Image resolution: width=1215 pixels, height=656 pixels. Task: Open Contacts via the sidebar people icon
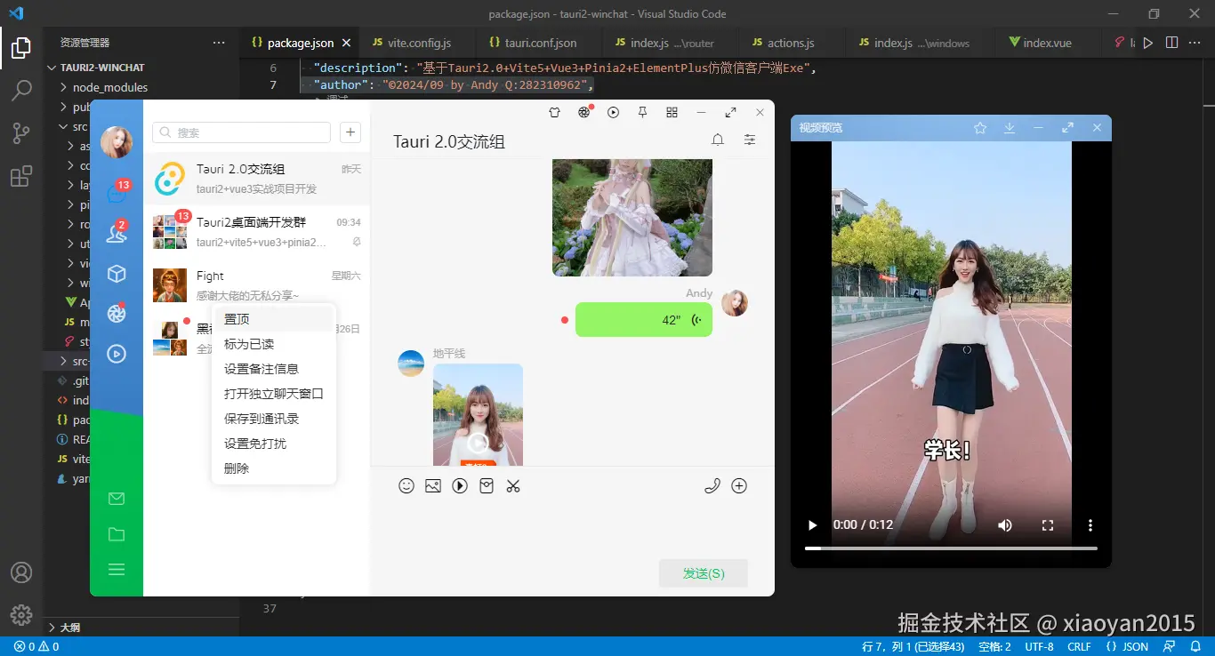pos(117,233)
